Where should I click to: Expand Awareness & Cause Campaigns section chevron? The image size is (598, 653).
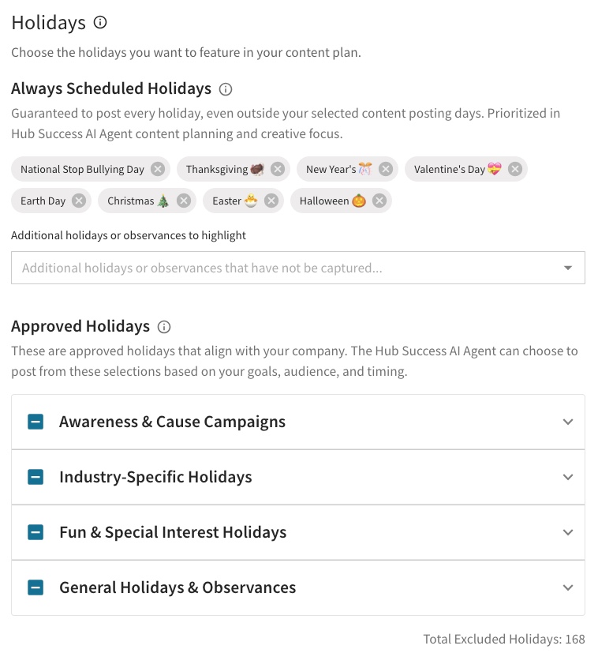(x=568, y=422)
